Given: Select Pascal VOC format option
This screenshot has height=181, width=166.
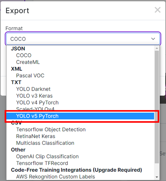Looking at the screenshot, I should click(x=30, y=76).
